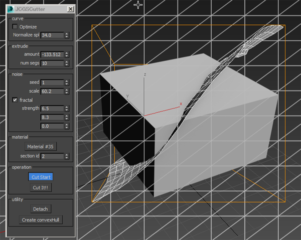Adjust the section id spinner
Image resolution: width=301 pixels, height=240 pixels.
coord(67,156)
